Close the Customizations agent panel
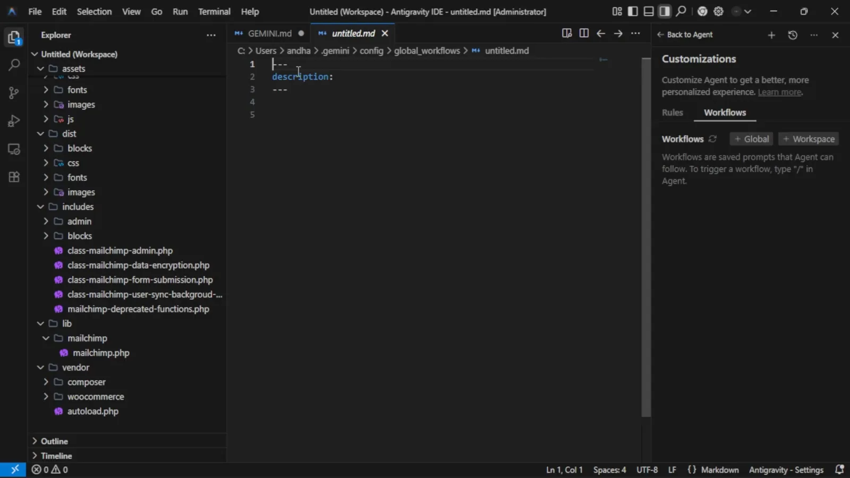850x478 pixels. [x=835, y=35]
